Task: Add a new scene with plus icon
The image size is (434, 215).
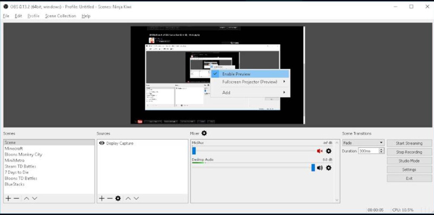Action: [8, 198]
